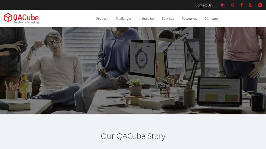This screenshot has width=266, height=149.
Task: Go to Contact Us page
Action: (x=203, y=5)
